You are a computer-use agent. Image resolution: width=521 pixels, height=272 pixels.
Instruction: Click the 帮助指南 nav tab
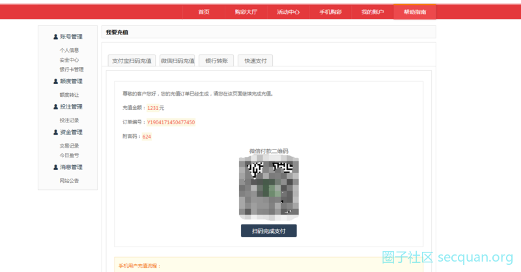pyautogui.click(x=415, y=12)
